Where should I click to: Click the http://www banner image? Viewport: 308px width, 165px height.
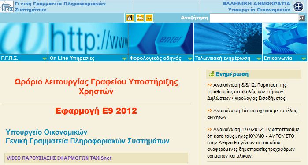point(88,38)
